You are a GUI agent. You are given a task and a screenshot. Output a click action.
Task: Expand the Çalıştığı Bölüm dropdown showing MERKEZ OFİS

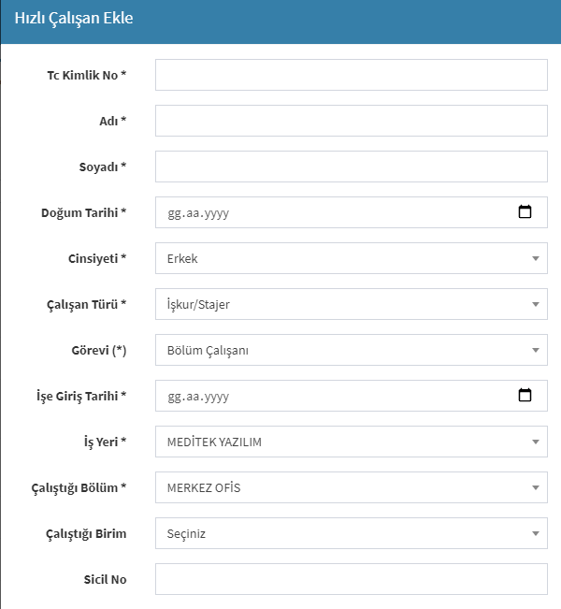pyautogui.click(x=352, y=487)
